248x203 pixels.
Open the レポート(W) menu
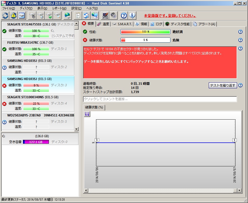59,8
